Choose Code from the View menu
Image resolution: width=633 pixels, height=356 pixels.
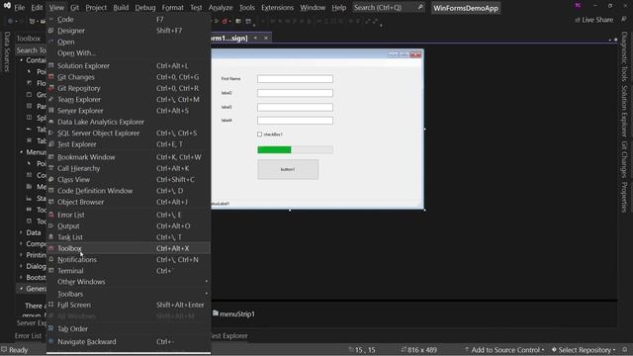coord(129,20)
